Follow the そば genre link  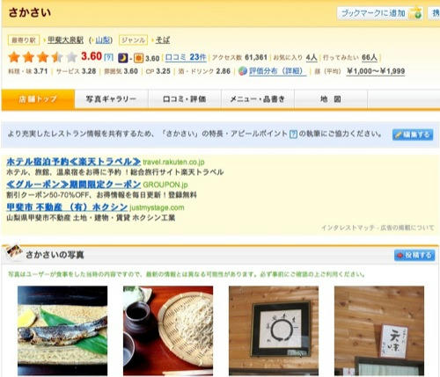[x=163, y=40]
